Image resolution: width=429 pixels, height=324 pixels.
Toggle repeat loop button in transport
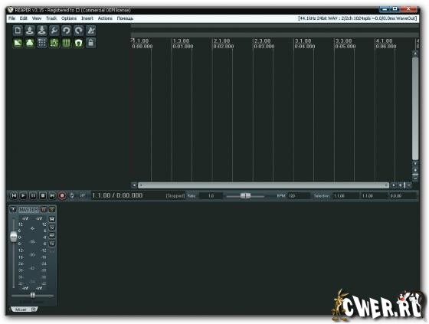tap(72, 195)
